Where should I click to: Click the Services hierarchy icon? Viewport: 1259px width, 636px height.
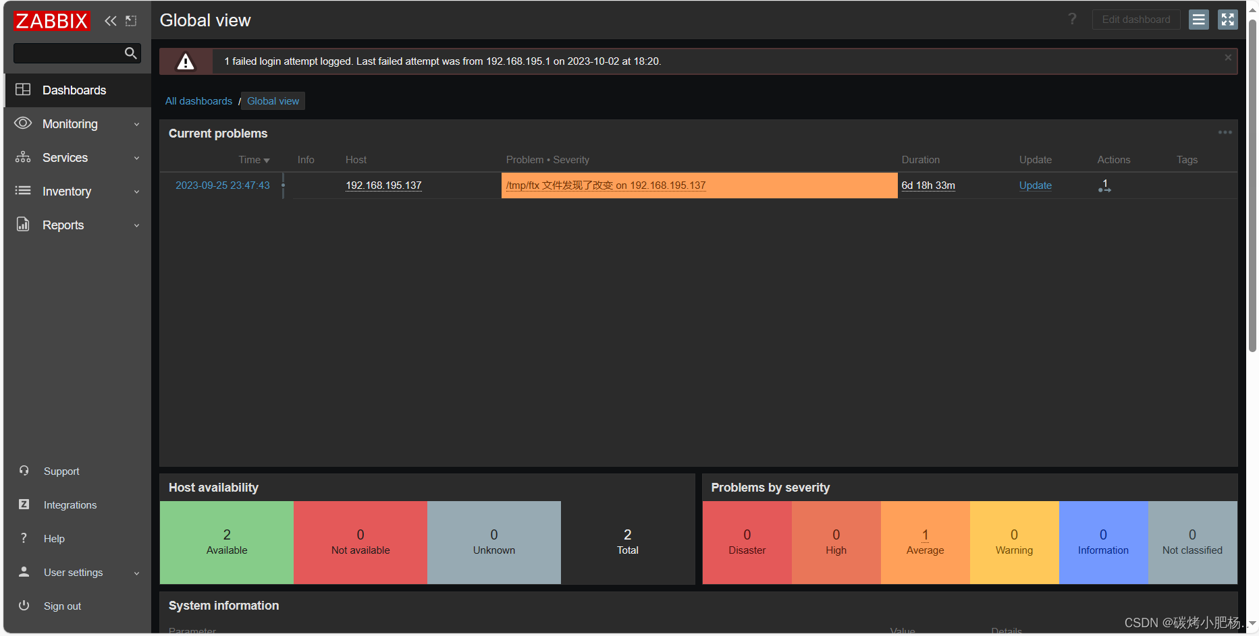23,156
